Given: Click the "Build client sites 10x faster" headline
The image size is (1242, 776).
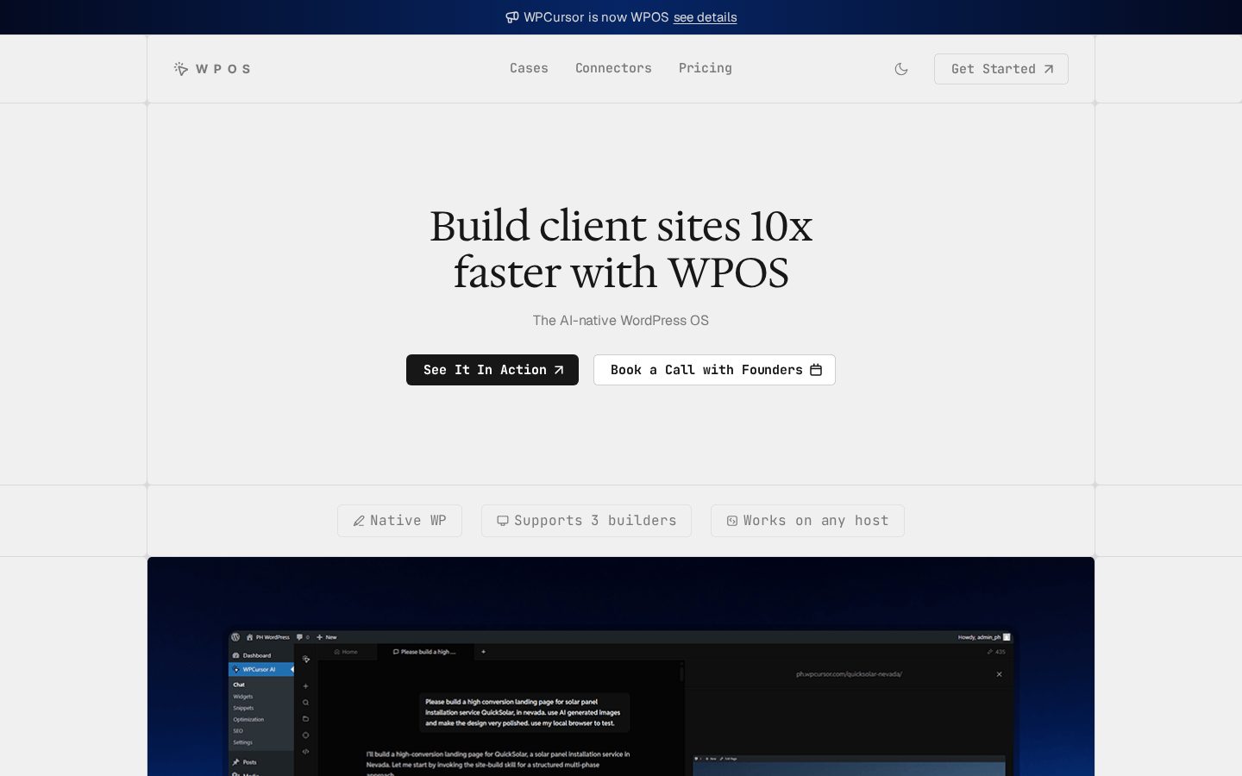Looking at the screenshot, I should pos(621,249).
